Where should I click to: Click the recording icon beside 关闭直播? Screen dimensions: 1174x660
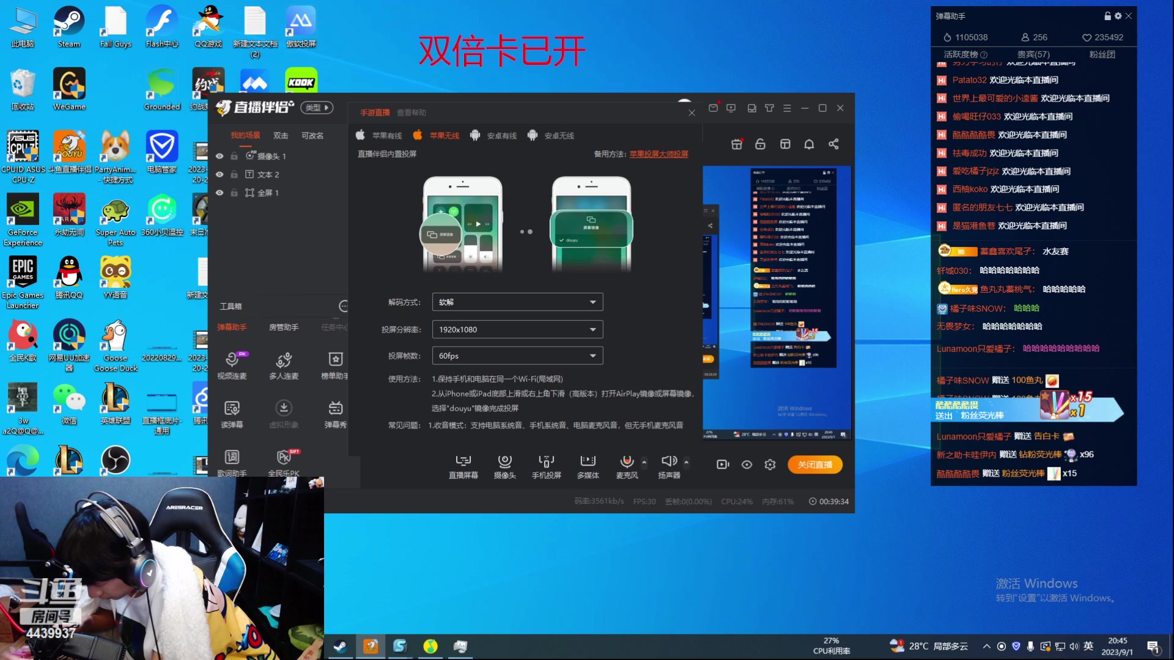[x=723, y=464]
